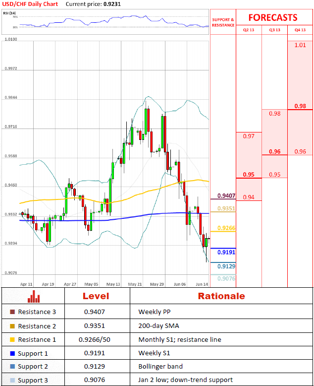
Task: Select the 'Support 3' row label
Action: (33, 381)
